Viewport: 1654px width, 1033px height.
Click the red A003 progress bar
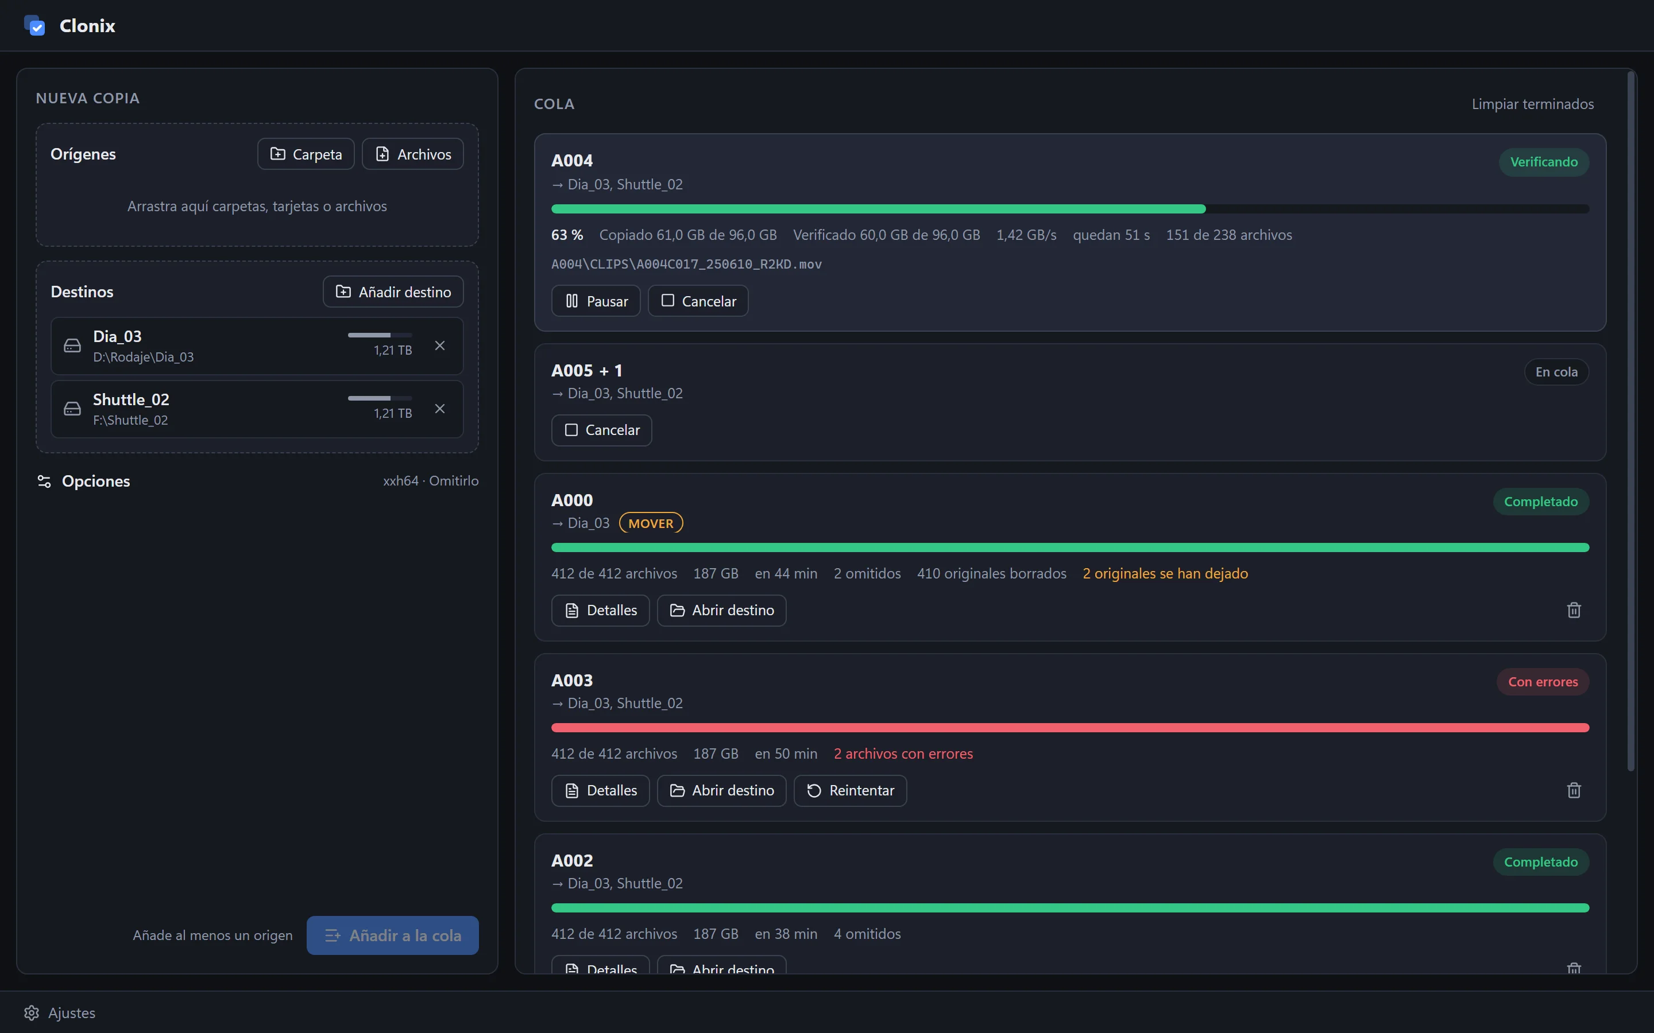1071,728
